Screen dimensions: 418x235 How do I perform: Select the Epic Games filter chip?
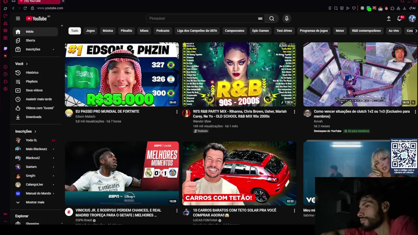[x=260, y=31]
